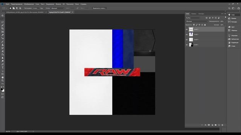Select the Eyedropper tool
241x135 pixels.
click(3, 35)
